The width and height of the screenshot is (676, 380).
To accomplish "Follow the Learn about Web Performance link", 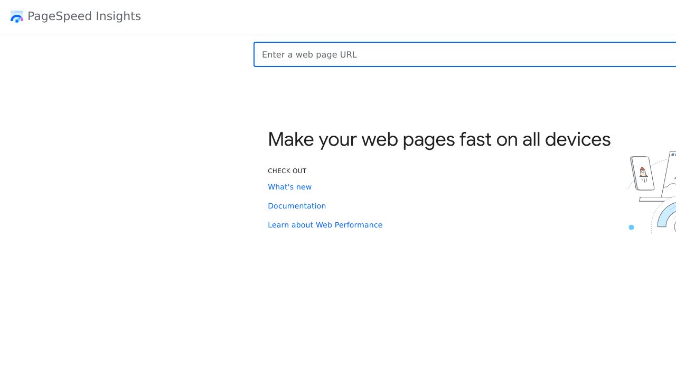I will click(325, 225).
